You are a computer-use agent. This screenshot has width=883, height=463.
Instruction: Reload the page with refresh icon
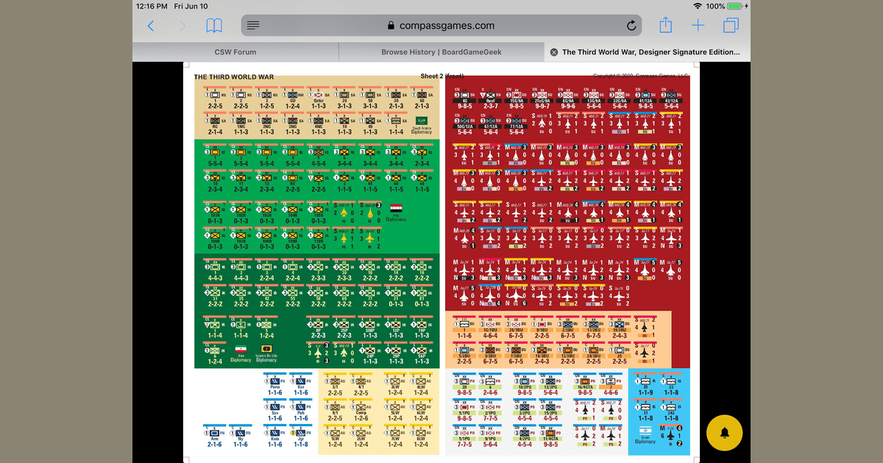click(x=631, y=26)
